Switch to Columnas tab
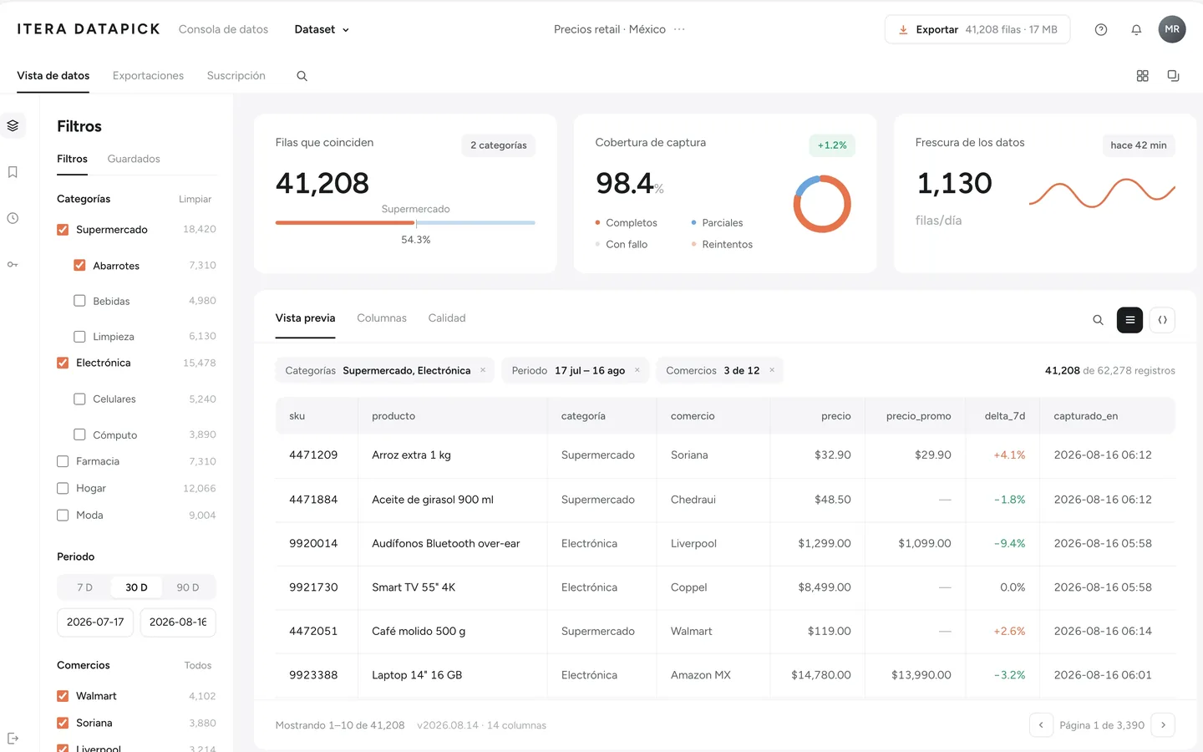The width and height of the screenshot is (1203, 752). coord(382,318)
